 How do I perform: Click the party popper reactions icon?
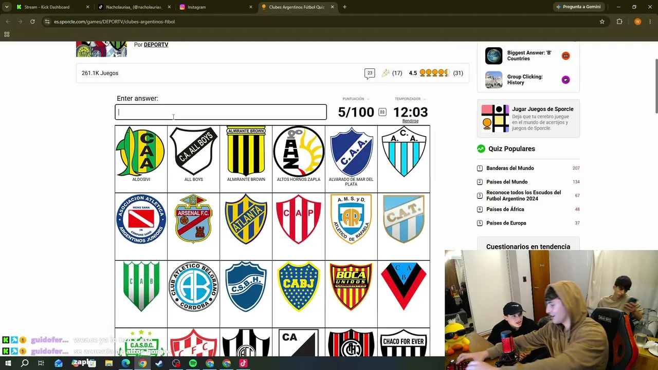386,73
